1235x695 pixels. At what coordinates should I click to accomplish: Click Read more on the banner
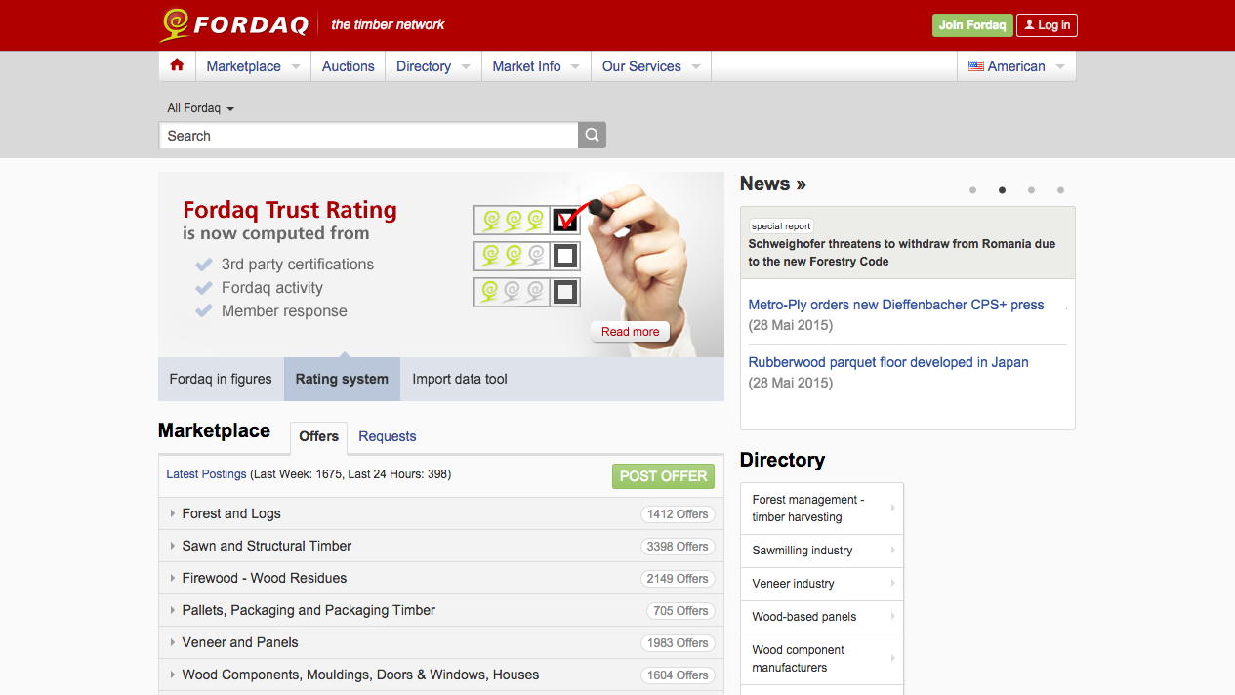[x=630, y=332]
